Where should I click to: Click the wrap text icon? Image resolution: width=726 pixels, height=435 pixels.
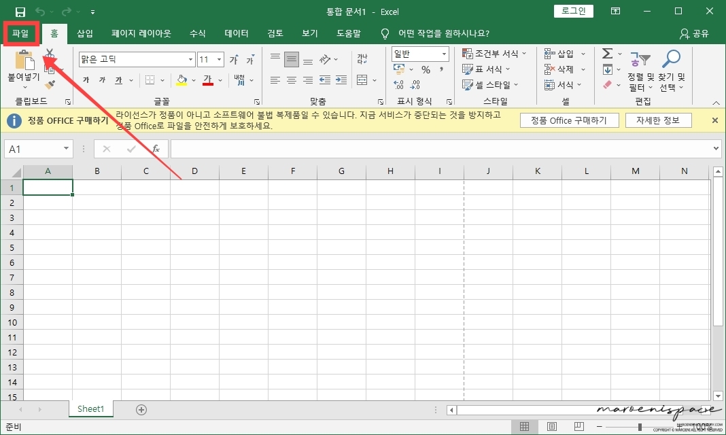362,58
